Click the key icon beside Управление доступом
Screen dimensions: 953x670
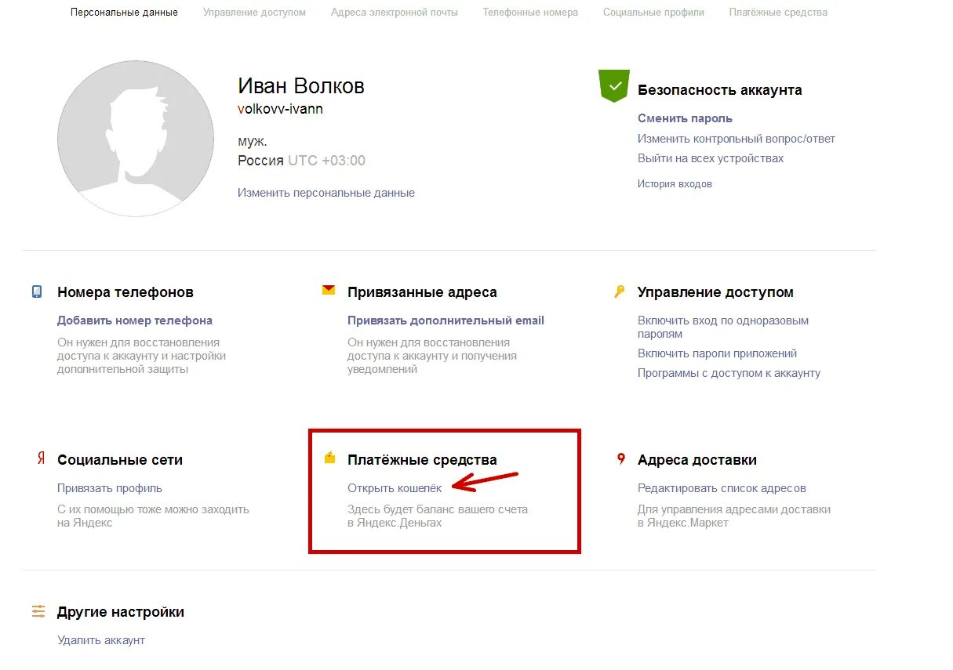coord(619,292)
